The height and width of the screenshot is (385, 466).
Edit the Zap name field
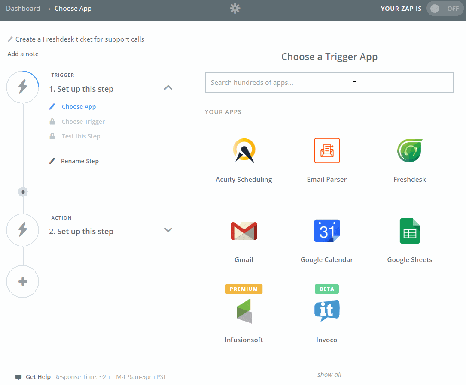[91, 39]
